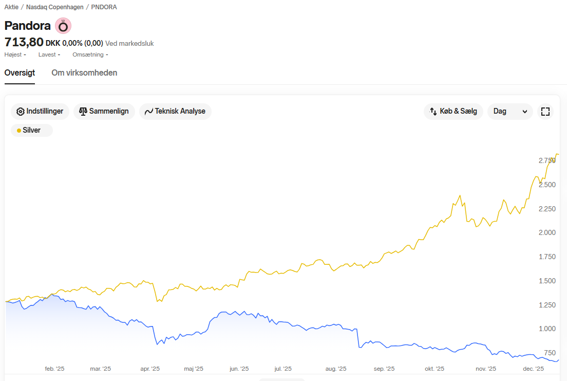567x381 pixels.
Task: Click the aug. '25 label on the time axis
Action: click(x=335, y=369)
